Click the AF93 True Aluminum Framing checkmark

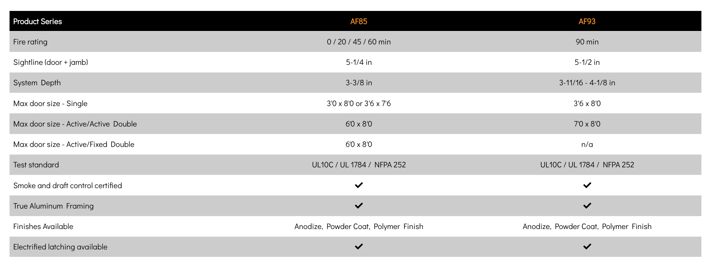pyautogui.click(x=587, y=206)
